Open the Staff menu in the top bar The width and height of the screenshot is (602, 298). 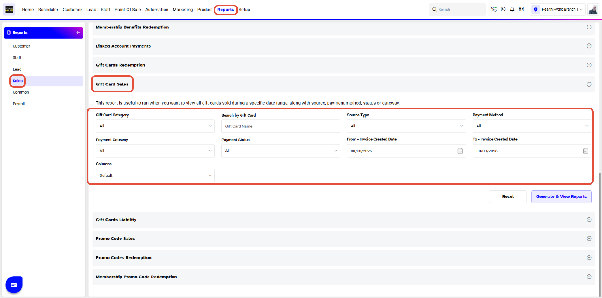click(x=105, y=10)
